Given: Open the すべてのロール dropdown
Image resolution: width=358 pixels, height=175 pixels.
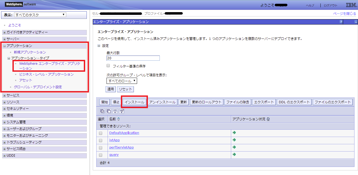Looking at the screenshot, I should tap(122, 81).
